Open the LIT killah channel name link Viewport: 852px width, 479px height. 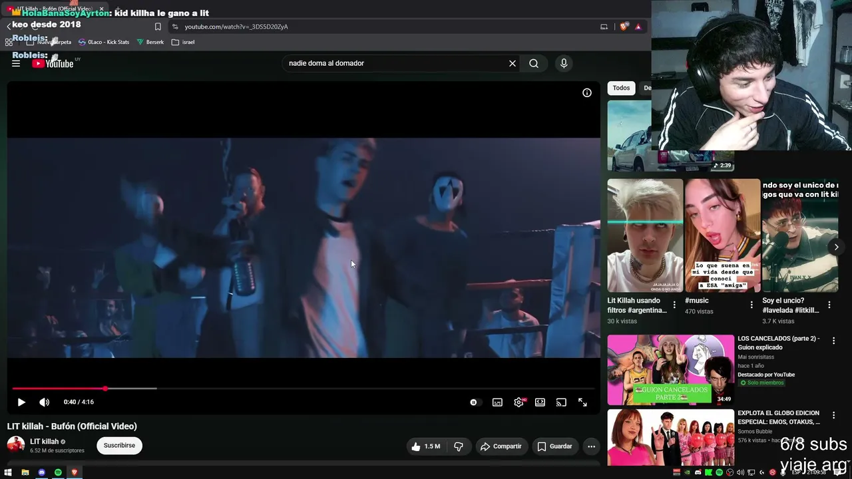point(45,441)
